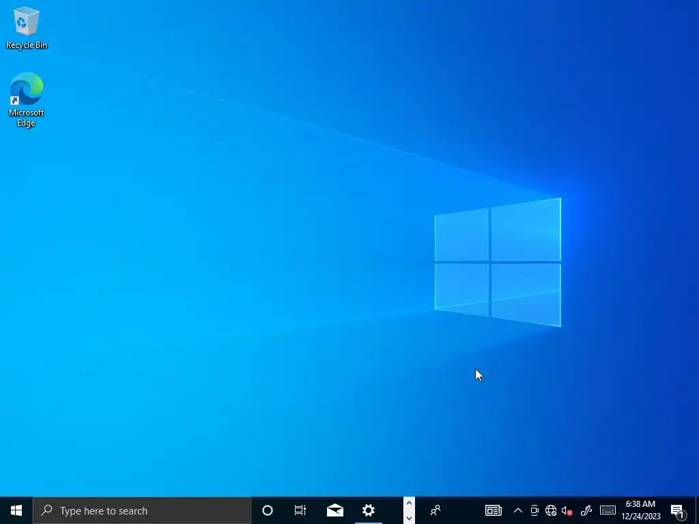699x524 pixels.
Task: Click the taskbar scroll down arrow
Action: (409, 518)
